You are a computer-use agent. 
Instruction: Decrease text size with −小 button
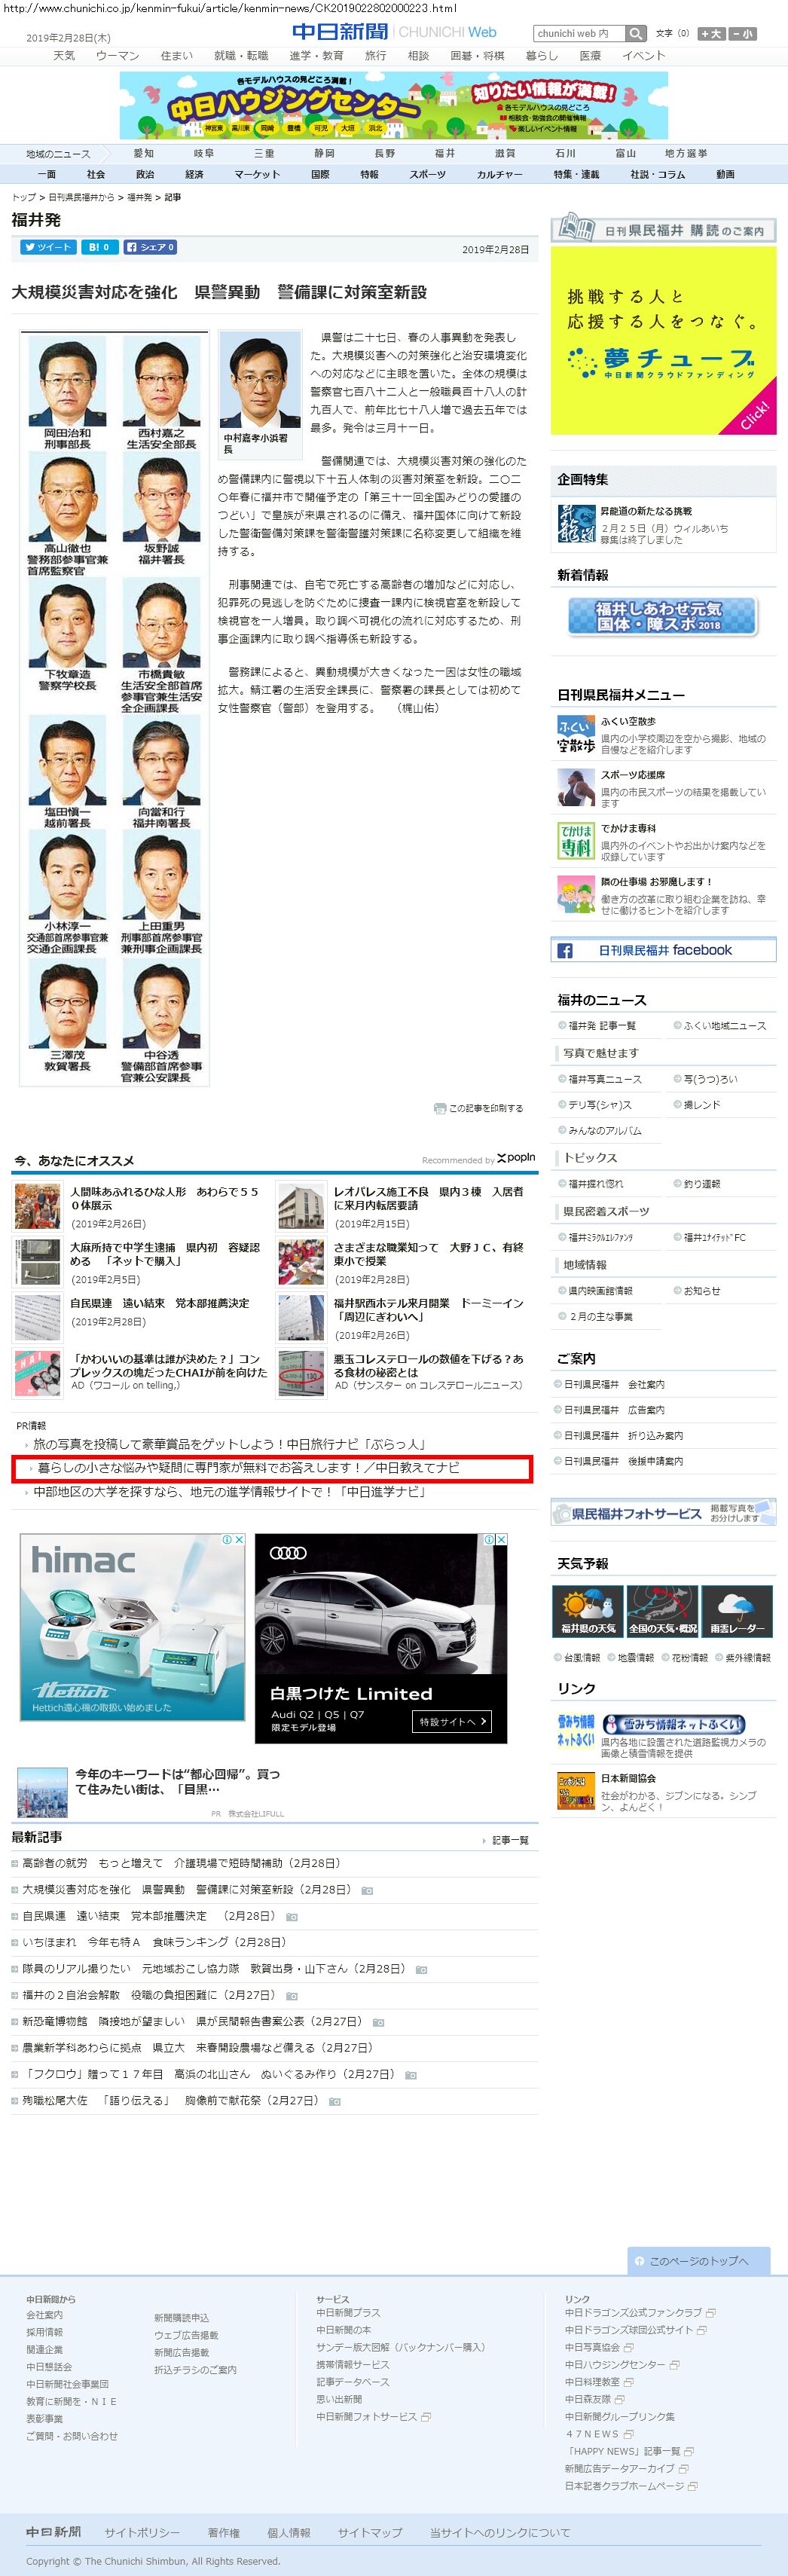point(743,34)
